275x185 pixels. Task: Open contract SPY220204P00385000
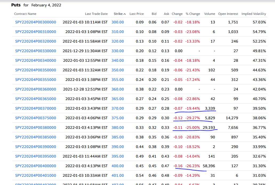point(36,137)
